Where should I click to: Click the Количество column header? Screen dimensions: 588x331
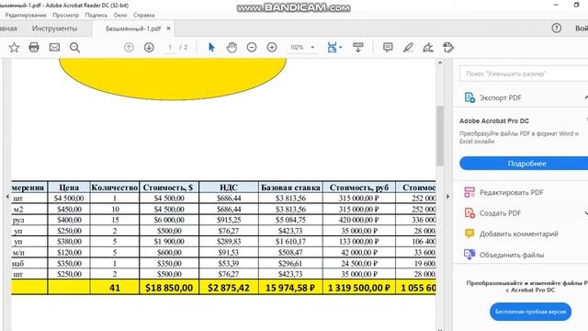click(115, 188)
